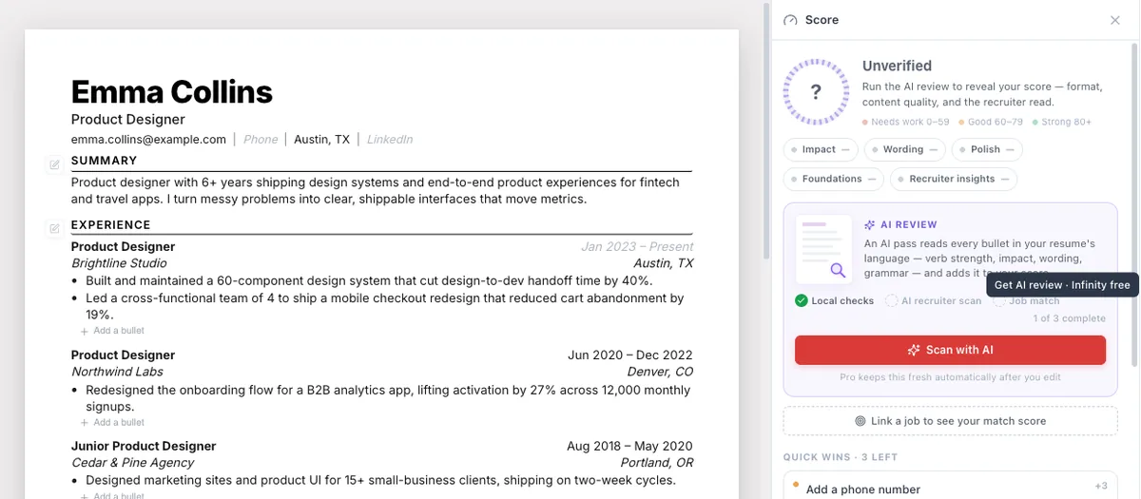
Task: Click Link a job to see match score
Action: coord(950,421)
